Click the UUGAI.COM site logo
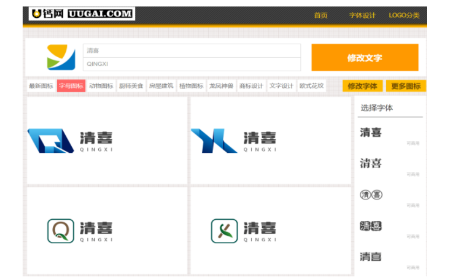Viewport: 452px width, 278px height. [82, 14]
